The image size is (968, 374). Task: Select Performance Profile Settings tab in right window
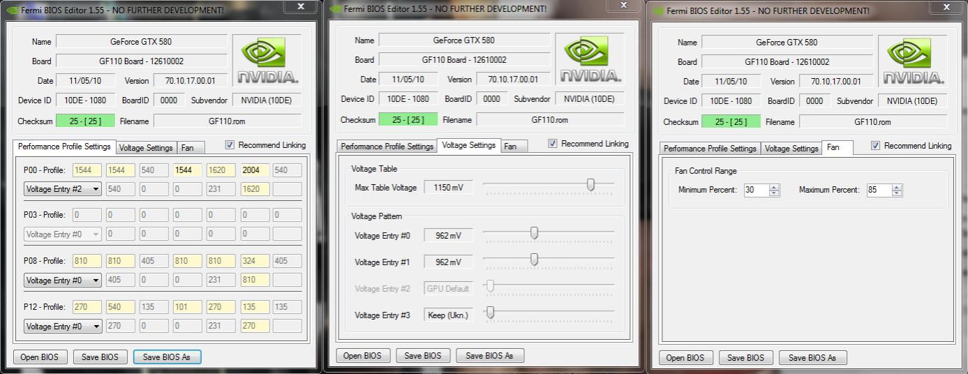coord(710,149)
